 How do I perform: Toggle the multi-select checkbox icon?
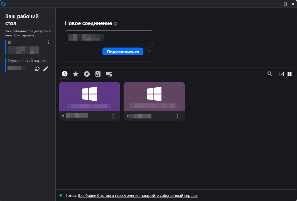pos(282,74)
